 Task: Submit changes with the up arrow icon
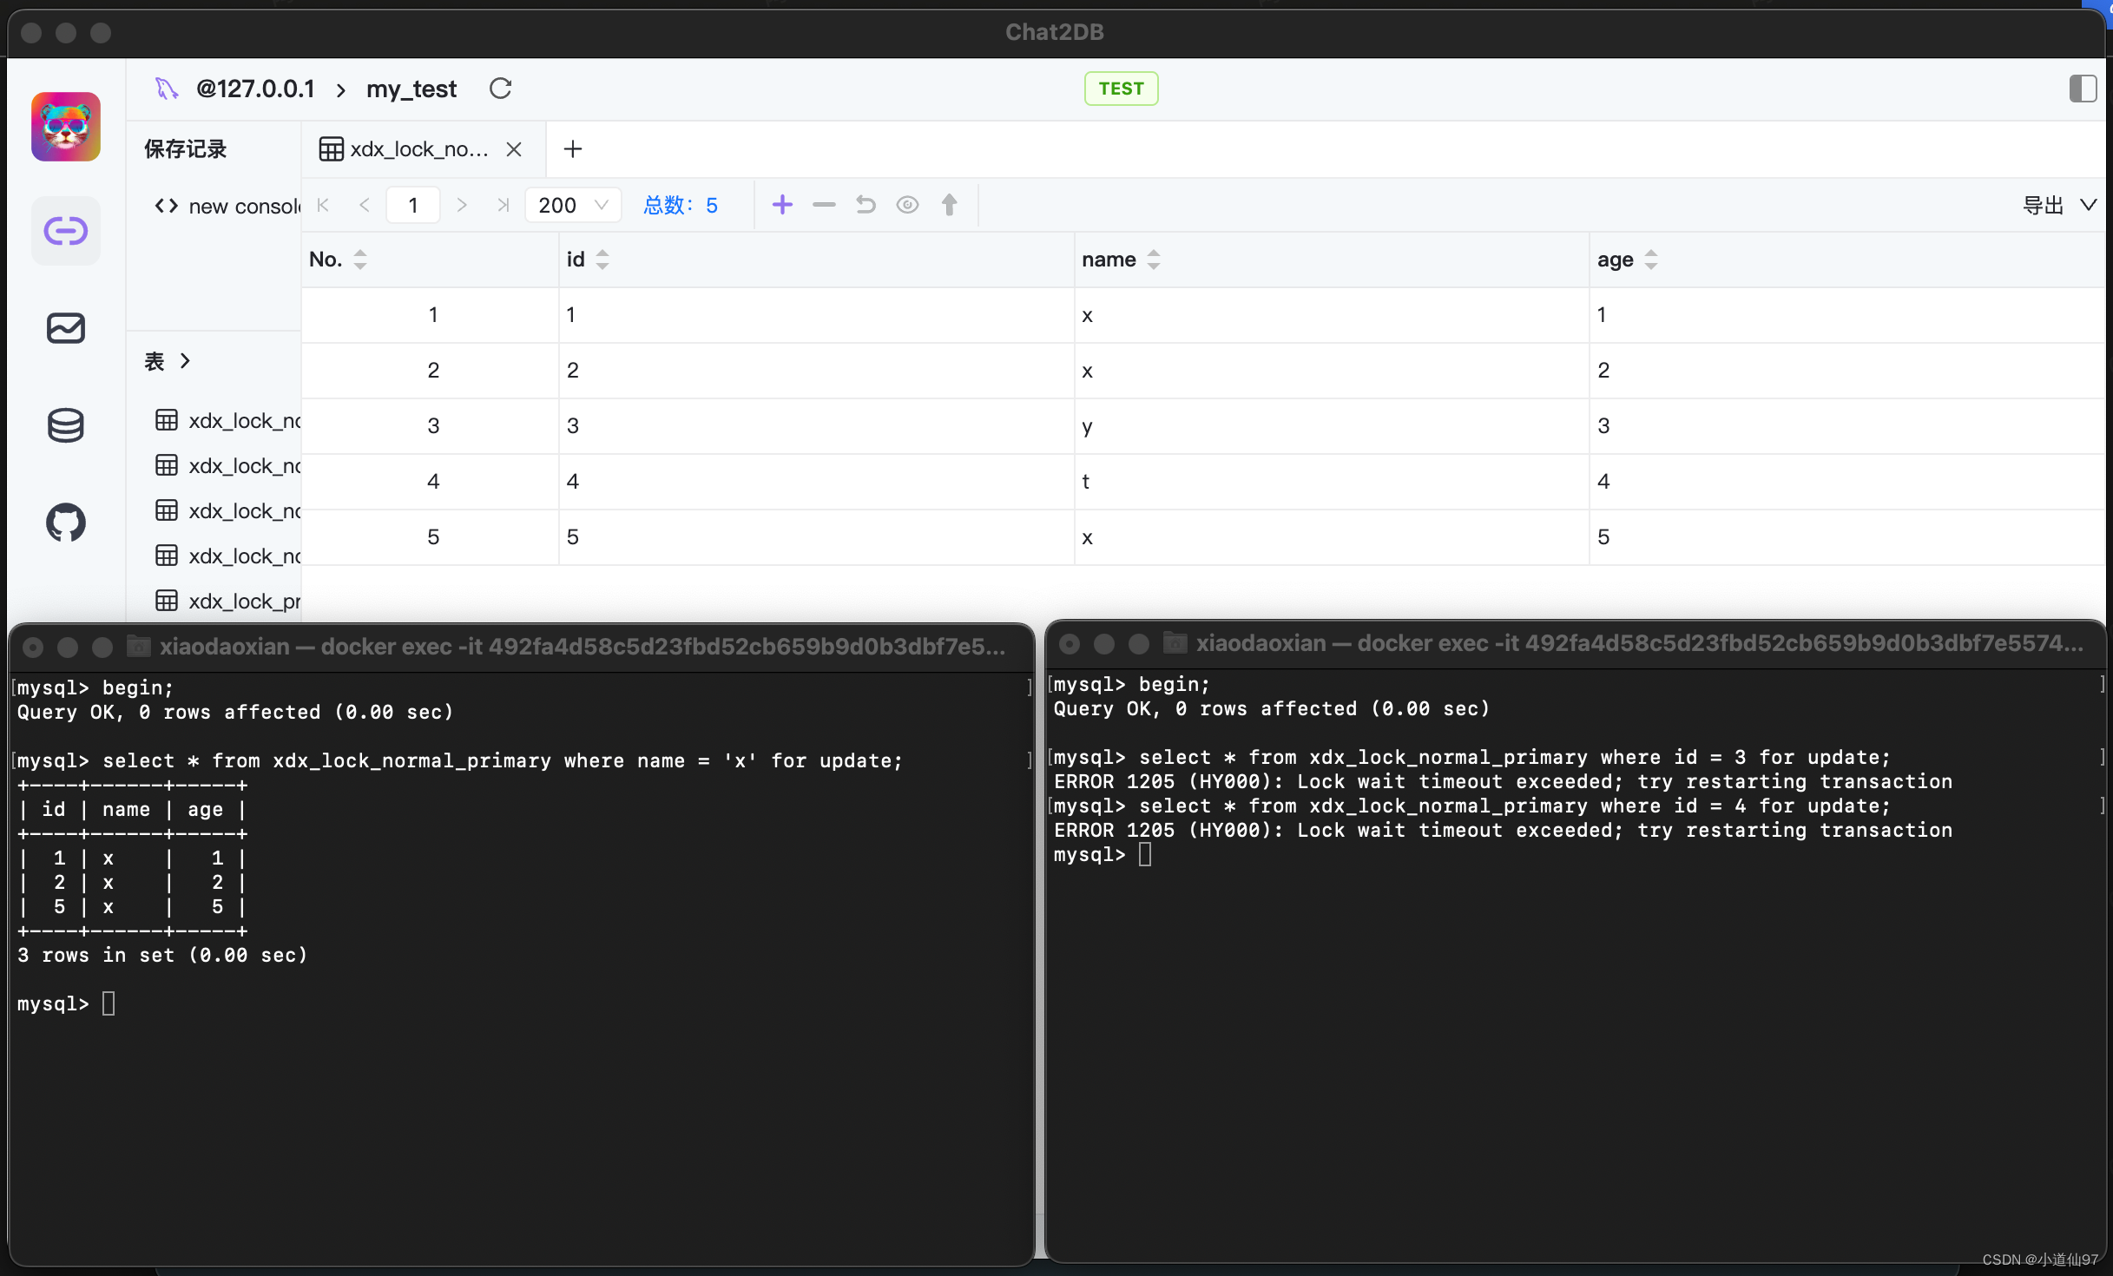tap(949, 205)
